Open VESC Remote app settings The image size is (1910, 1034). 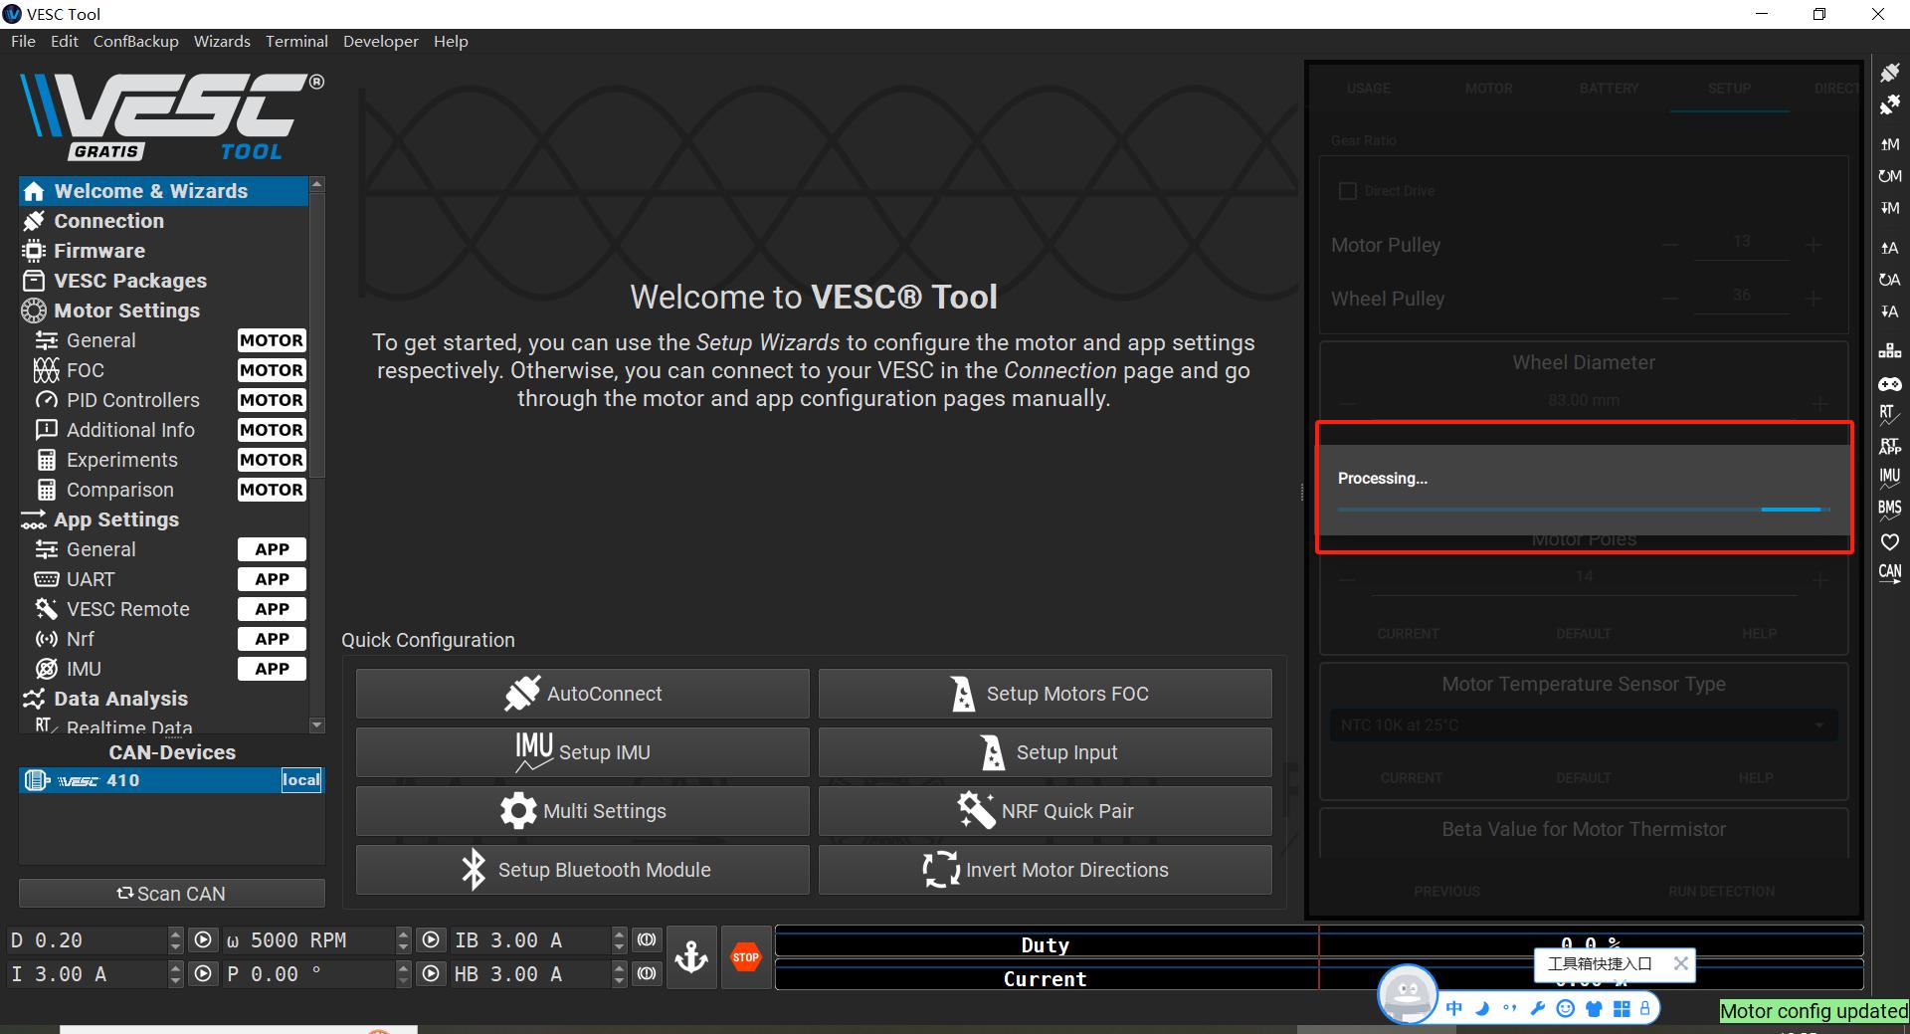point(164,609)
